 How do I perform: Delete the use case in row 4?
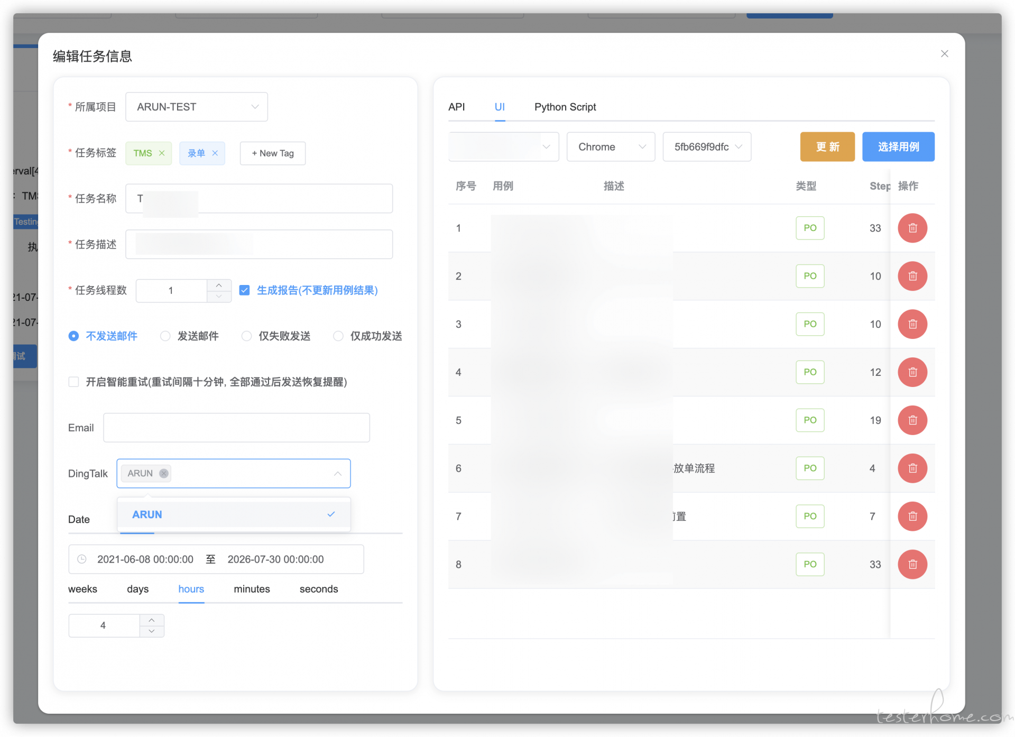[x=912, y=372]
